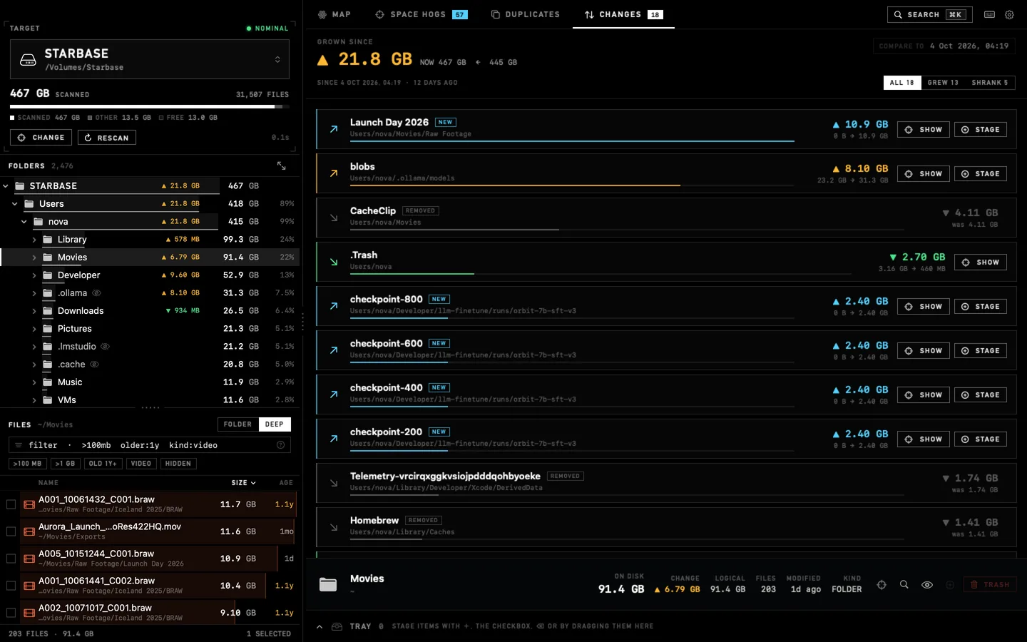Open the Space Hogs tab
The image size is (1027, 642).
(x=421, y=14)
